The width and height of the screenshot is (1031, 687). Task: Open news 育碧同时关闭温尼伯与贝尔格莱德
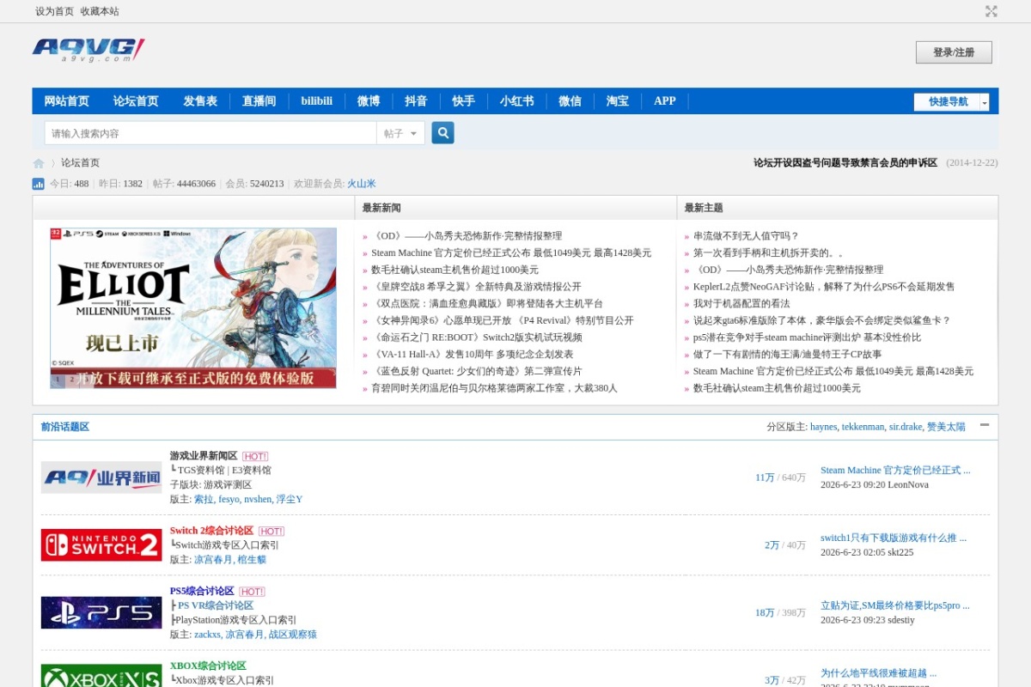[x=494, y=388]
